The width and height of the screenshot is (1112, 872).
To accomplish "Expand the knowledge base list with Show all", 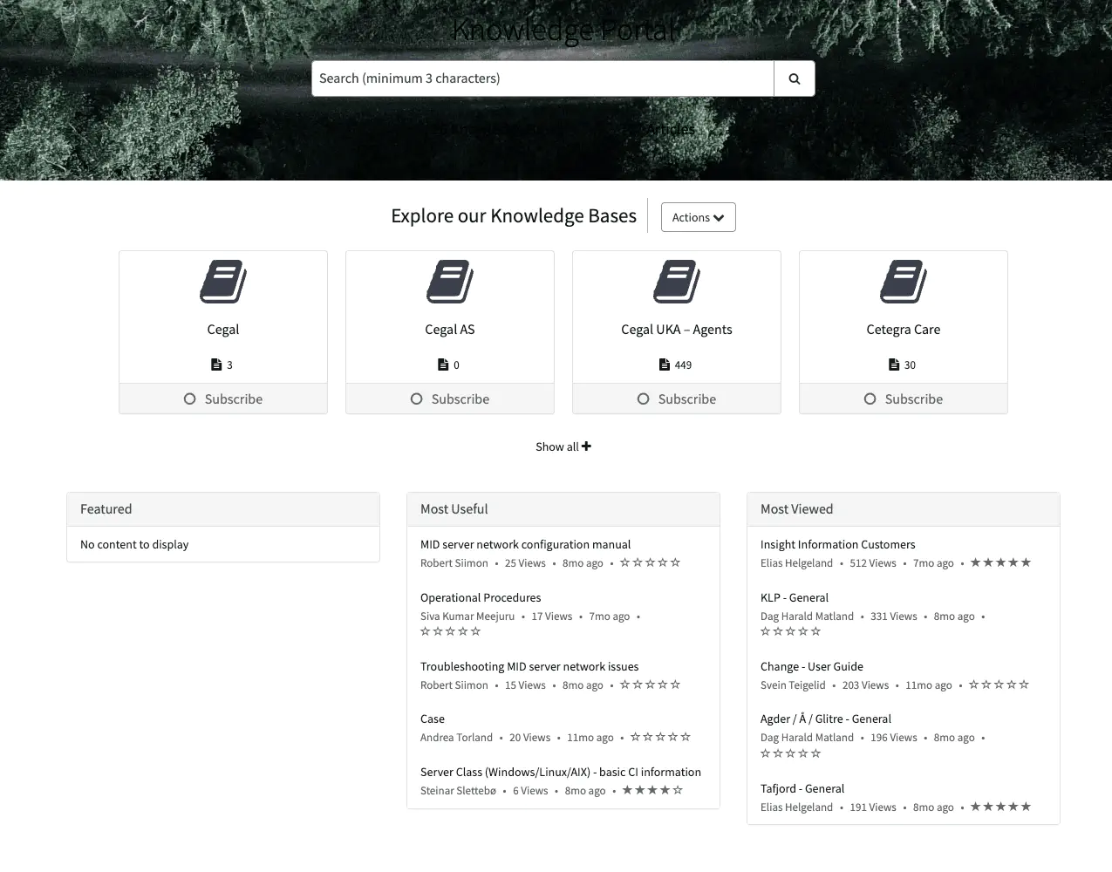I will click(557, 446).
